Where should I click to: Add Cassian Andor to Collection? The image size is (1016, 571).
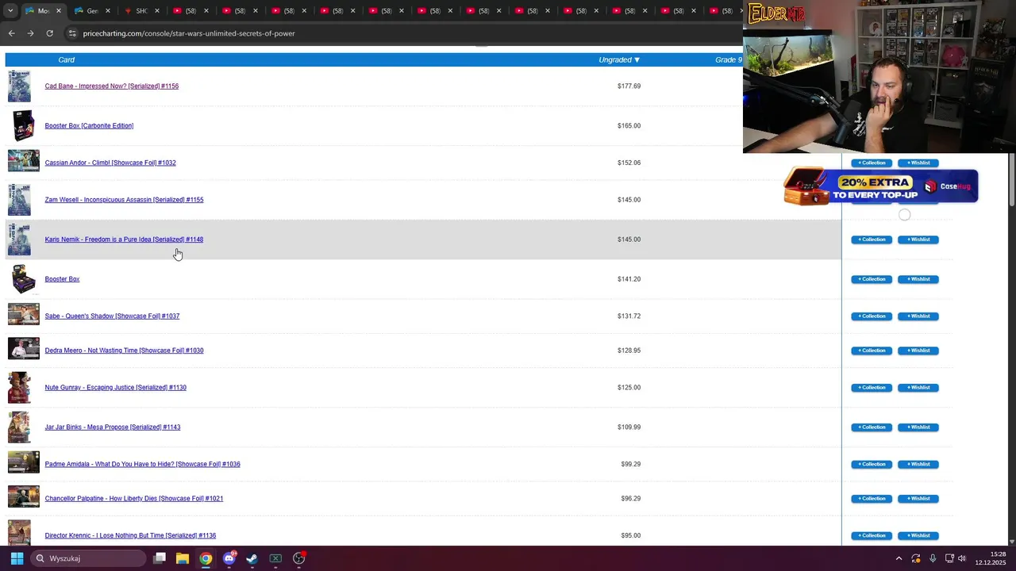[x=872, y=163]
